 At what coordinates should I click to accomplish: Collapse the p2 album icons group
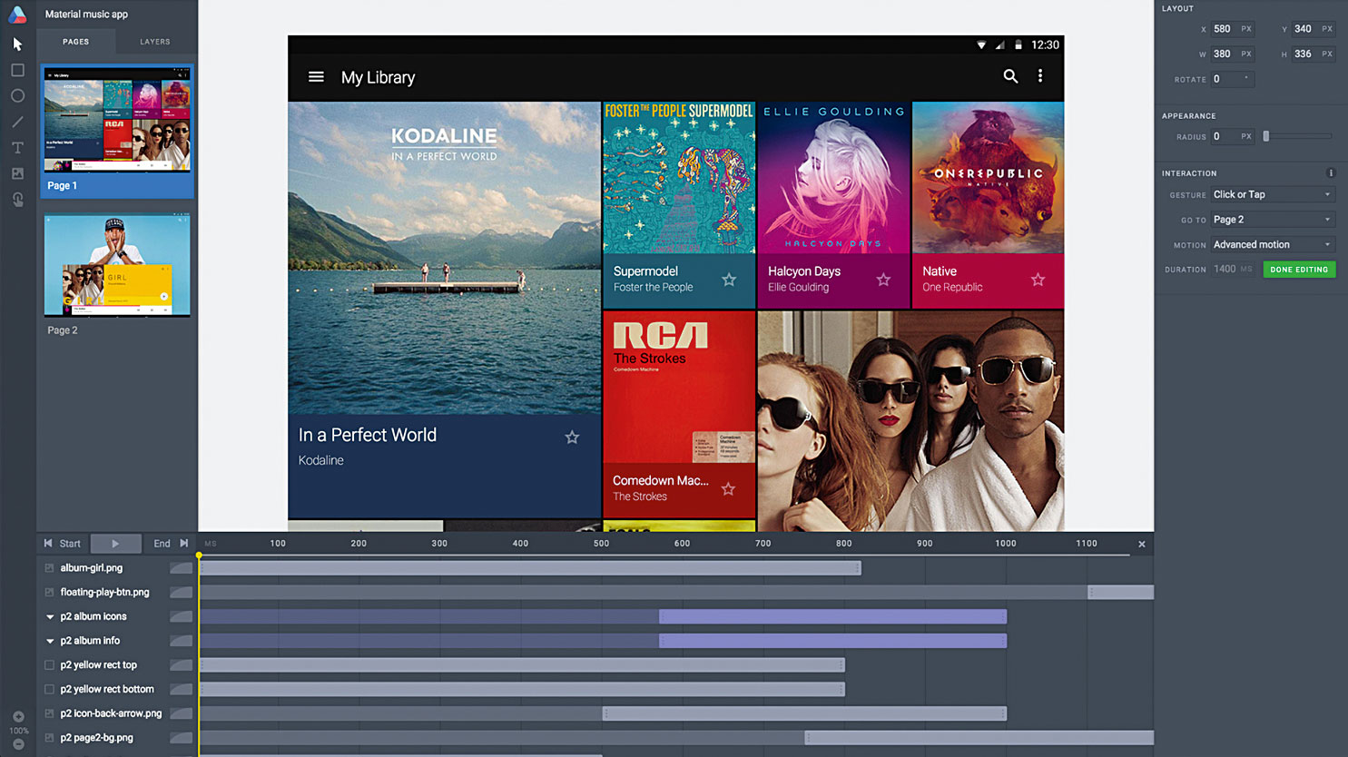pos(51,615)
